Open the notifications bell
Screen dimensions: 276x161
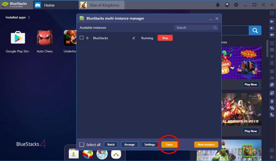[x=218, y=5]
